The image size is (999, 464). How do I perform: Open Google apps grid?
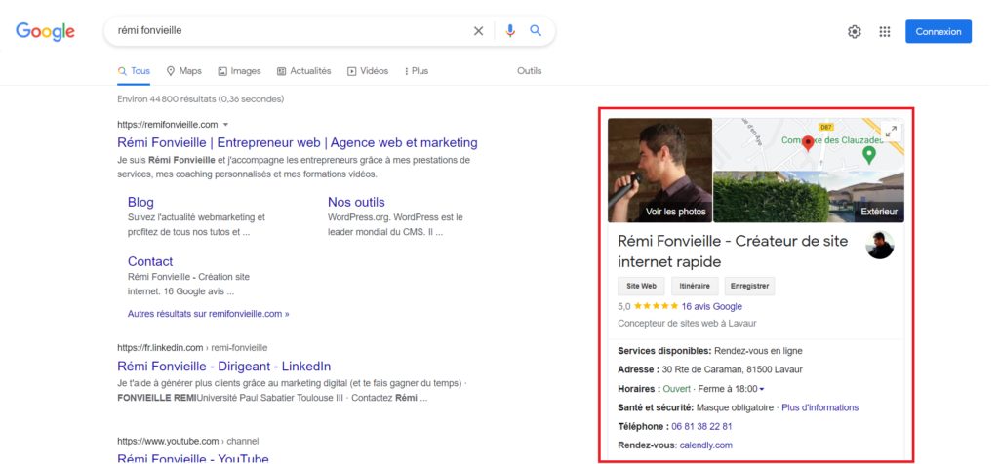(884, 32)
